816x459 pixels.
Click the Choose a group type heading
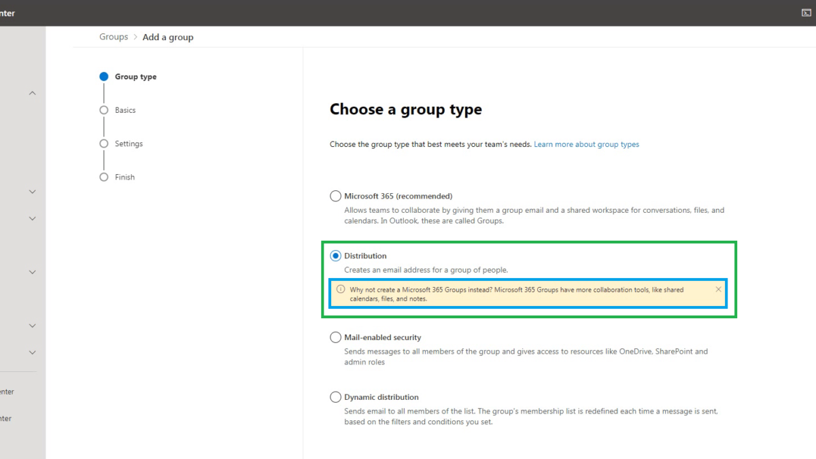[x=406, y=109]
